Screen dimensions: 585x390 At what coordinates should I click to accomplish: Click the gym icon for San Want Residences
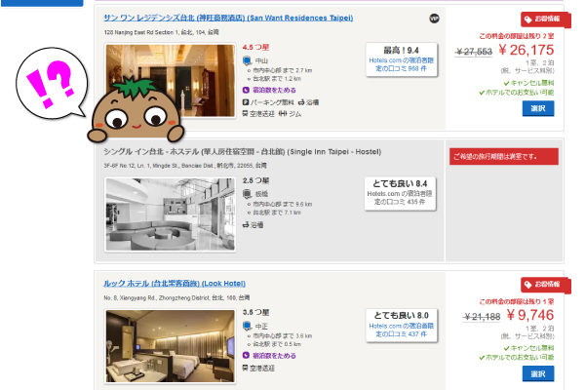283,113
